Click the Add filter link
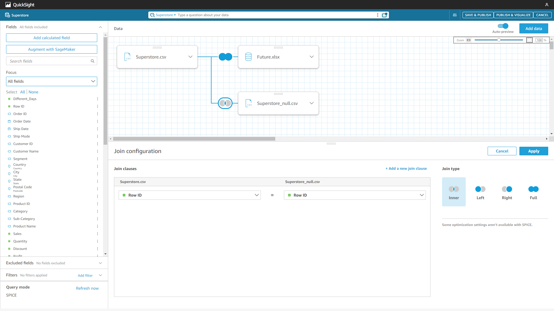Screen dimensions: 554x311 pos(85,276)
